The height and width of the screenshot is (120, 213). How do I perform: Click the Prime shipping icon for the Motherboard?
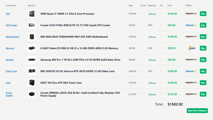click(x=152, y=37)
